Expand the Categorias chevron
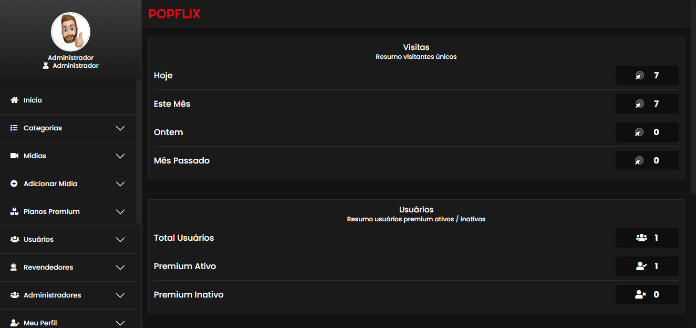696x328 pixels. click(120, 128)
